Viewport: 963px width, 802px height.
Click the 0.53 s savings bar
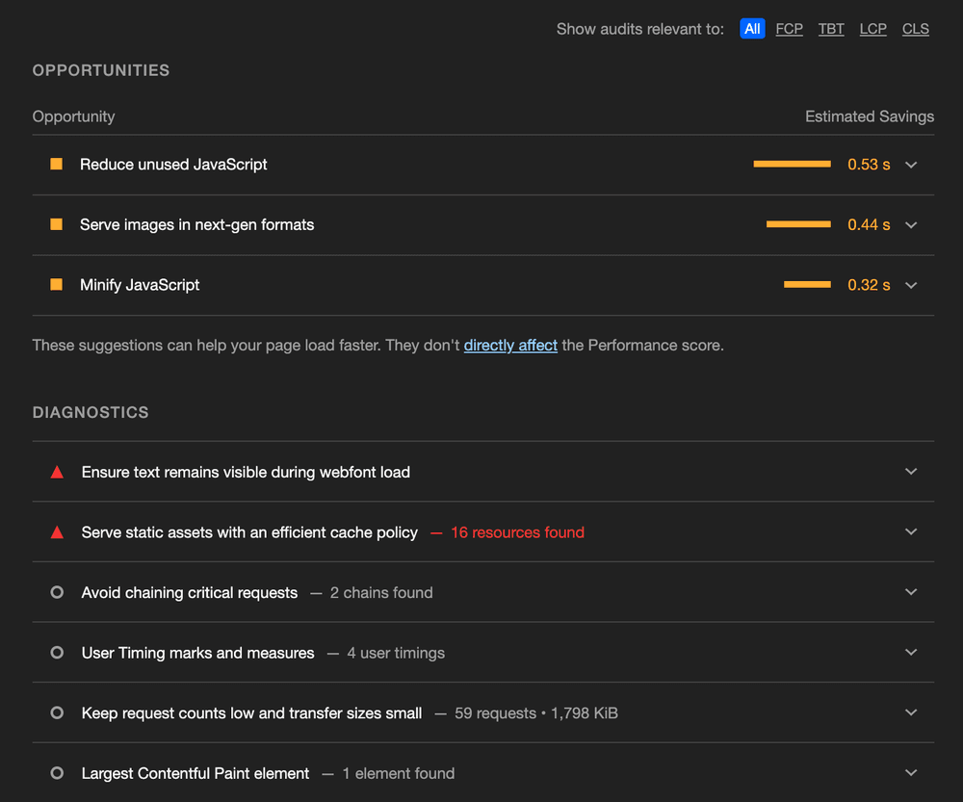point(792,165)
